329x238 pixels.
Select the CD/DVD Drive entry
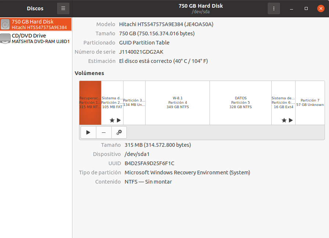[x=36, y=38]
